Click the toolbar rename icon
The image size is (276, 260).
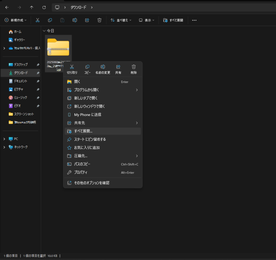(75, 20)
